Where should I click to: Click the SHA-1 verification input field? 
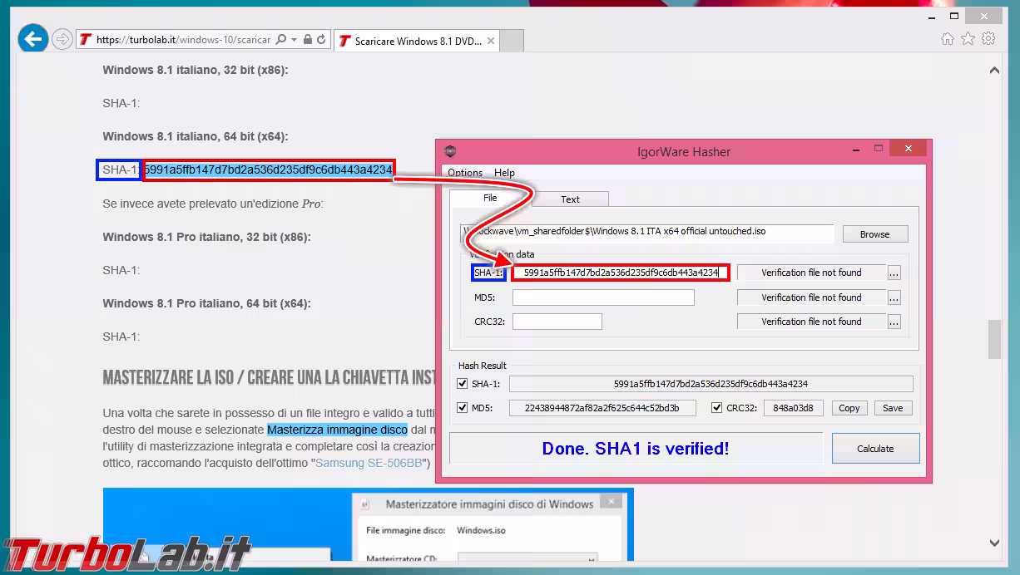[x=621, y=273]
